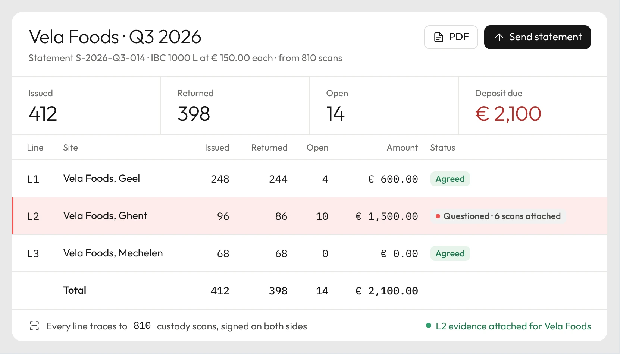Click the € 1,500.00 amount in the Ghent row
620x354 pixels.
pos(387,216)
